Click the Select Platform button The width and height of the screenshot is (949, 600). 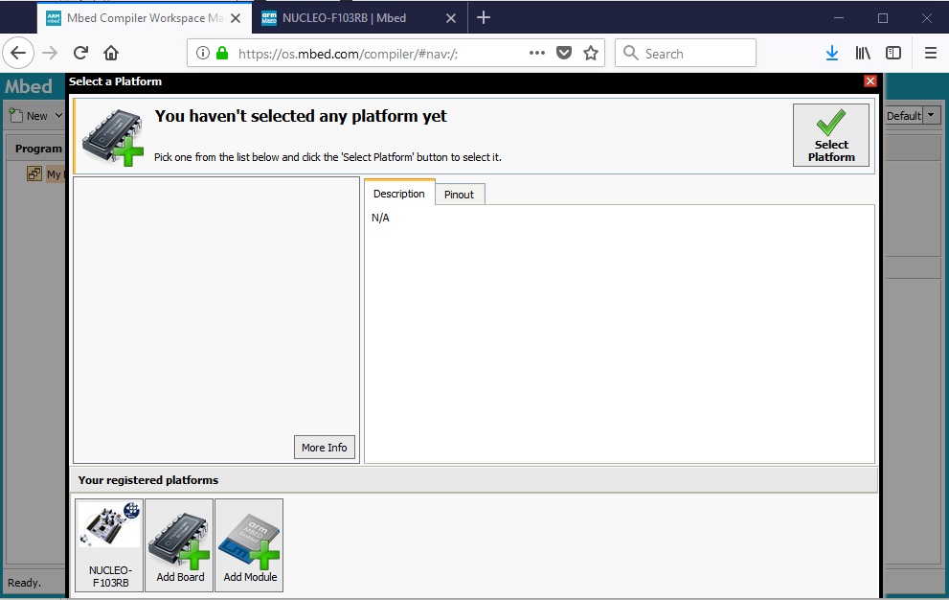point(831,135)
